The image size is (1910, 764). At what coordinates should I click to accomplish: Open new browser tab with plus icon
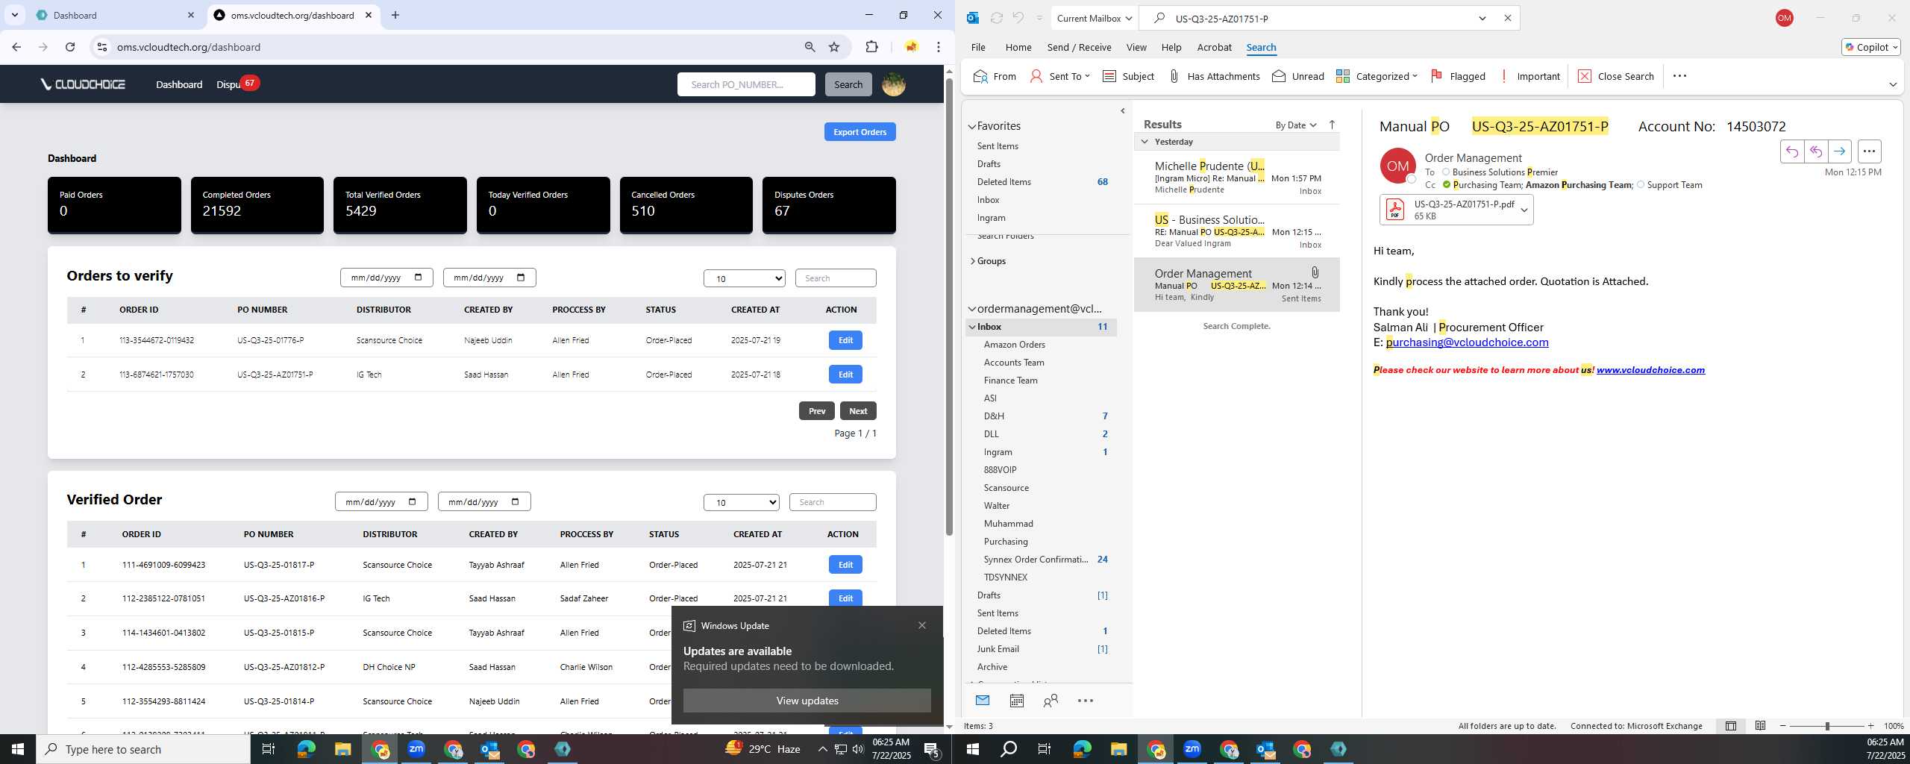pos(395,15)
